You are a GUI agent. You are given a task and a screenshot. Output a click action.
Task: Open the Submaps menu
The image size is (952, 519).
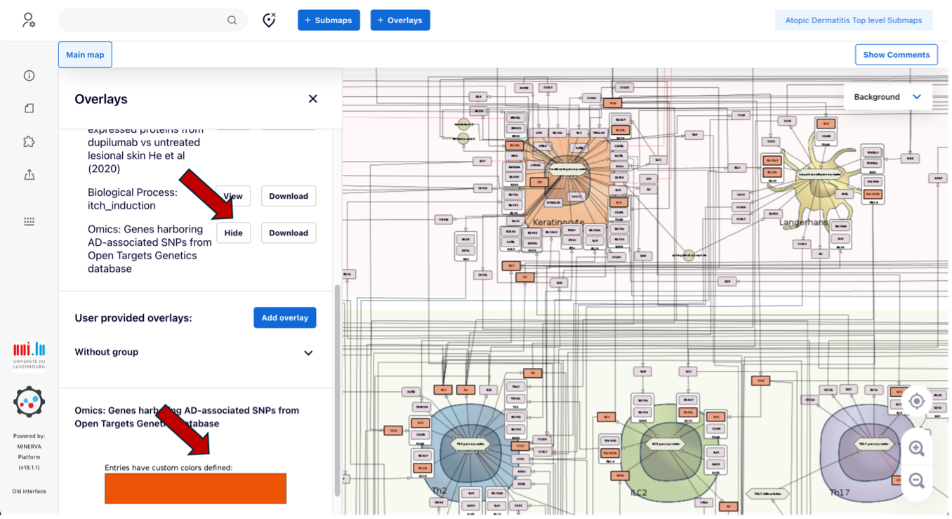point(329,20)
